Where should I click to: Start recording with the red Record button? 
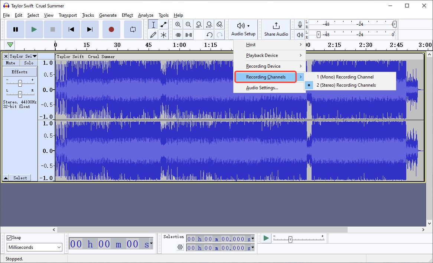111,29
